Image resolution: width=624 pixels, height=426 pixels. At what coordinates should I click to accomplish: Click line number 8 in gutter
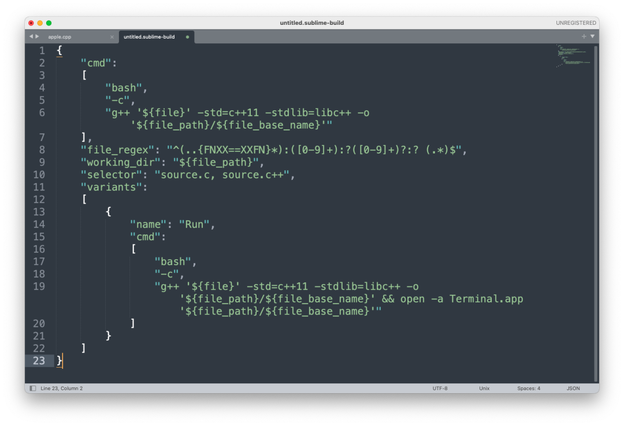[x=42, y=150]
